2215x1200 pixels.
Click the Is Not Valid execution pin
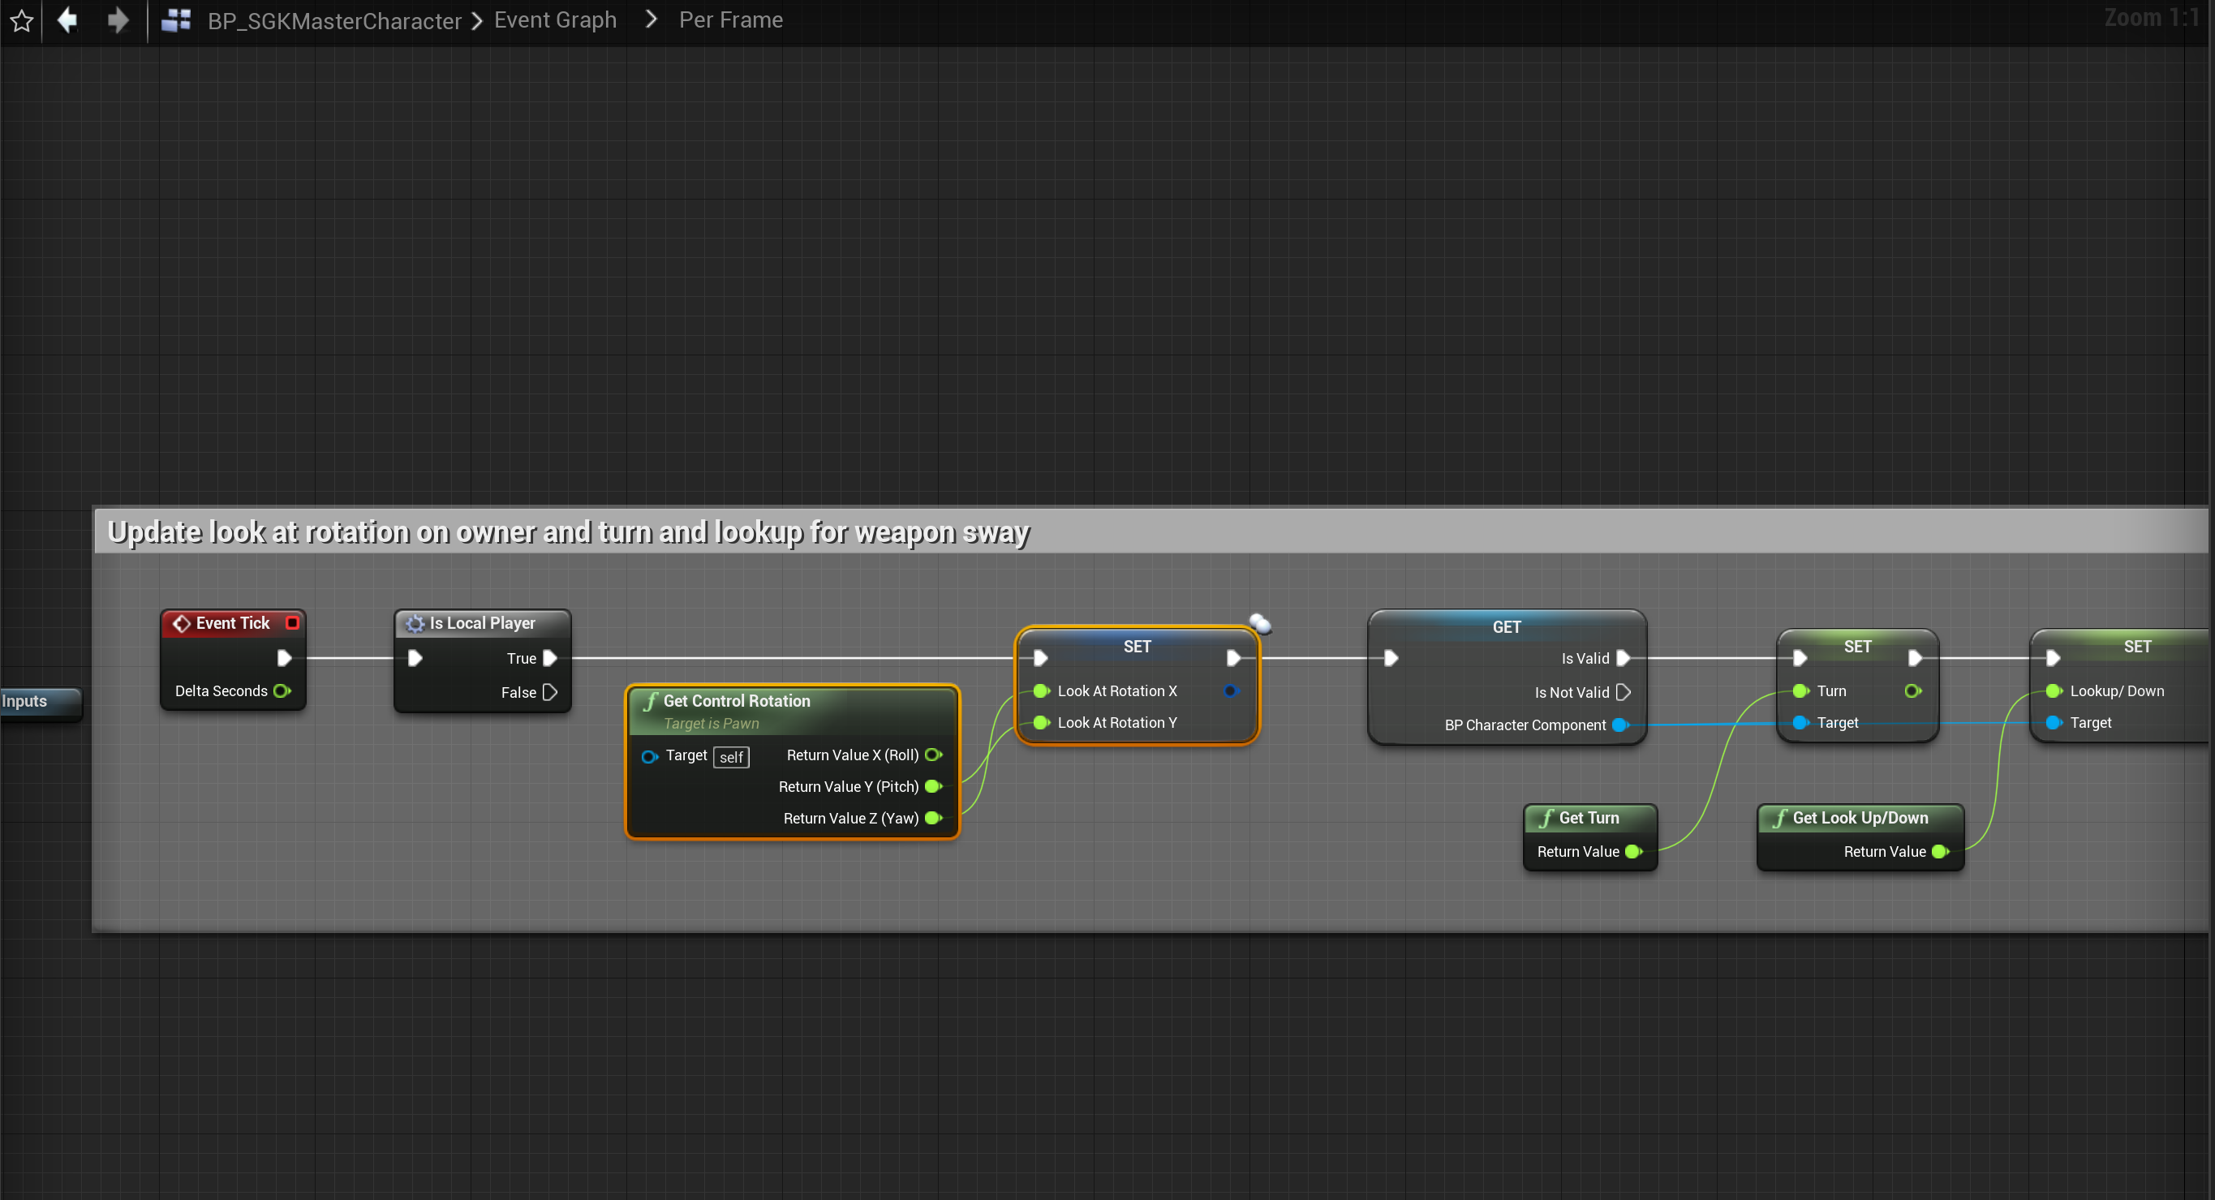1624,692
